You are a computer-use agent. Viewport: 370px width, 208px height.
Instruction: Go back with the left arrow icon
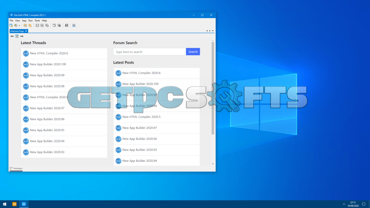[12, 36]
